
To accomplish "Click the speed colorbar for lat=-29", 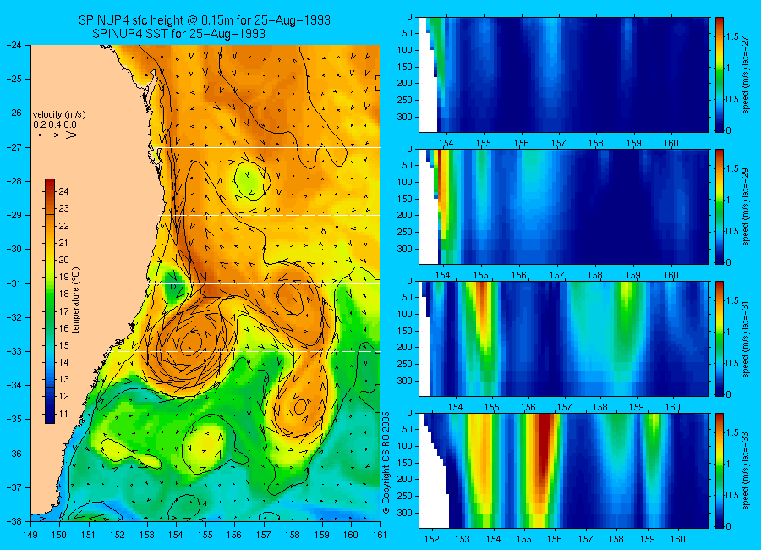I will [x=720, y=206].
